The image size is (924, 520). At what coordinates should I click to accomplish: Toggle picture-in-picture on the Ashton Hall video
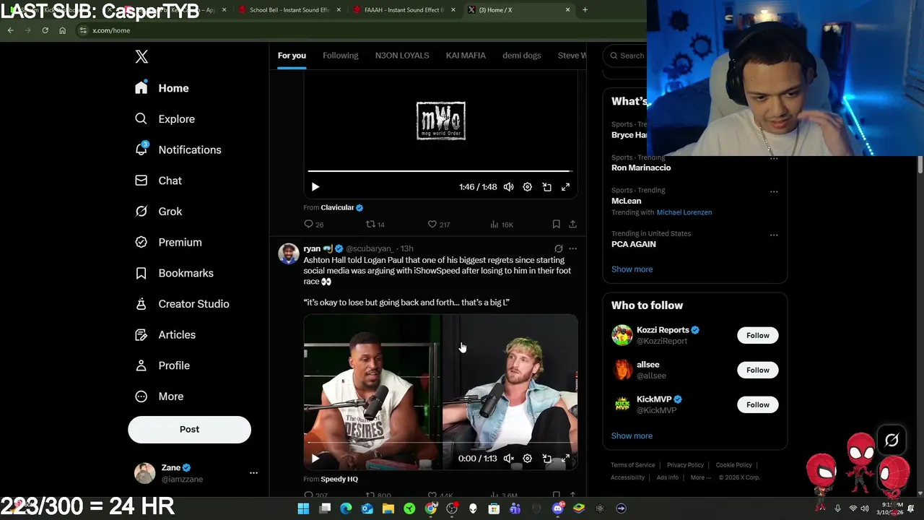[547, 459]
